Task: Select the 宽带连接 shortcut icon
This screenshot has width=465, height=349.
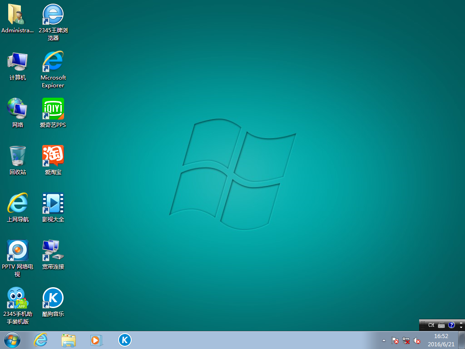Action: point(53,254)
